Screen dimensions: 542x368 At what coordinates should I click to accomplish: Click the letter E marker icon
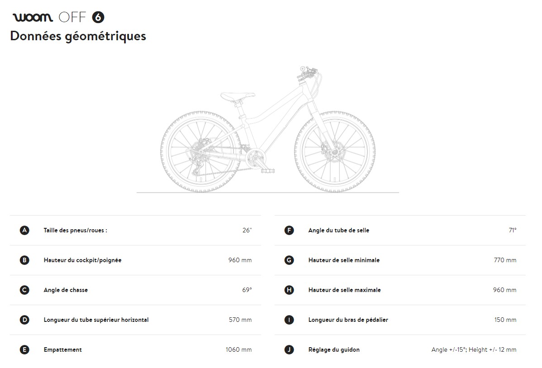[24, 349]
